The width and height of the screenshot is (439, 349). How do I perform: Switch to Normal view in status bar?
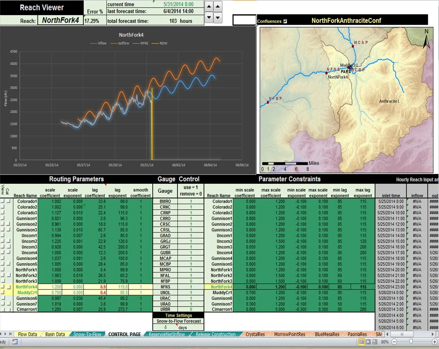[x=361, y=342]
